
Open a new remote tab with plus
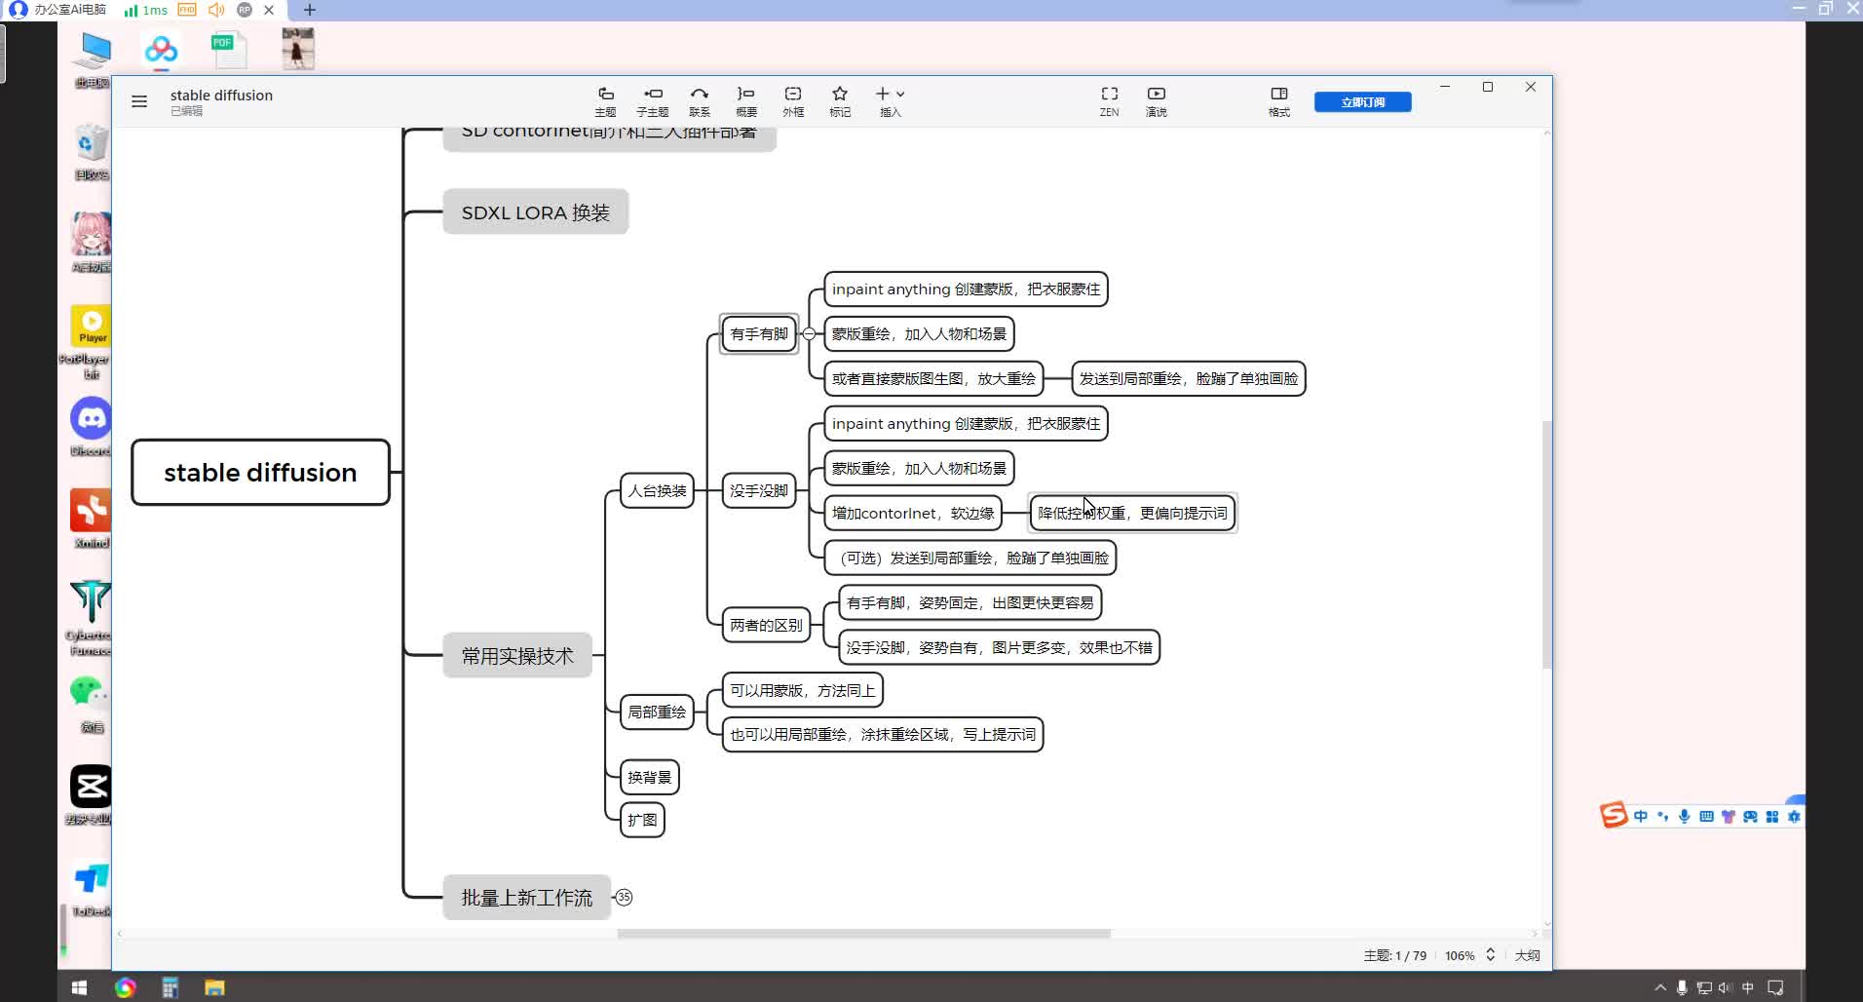[310, 10]
